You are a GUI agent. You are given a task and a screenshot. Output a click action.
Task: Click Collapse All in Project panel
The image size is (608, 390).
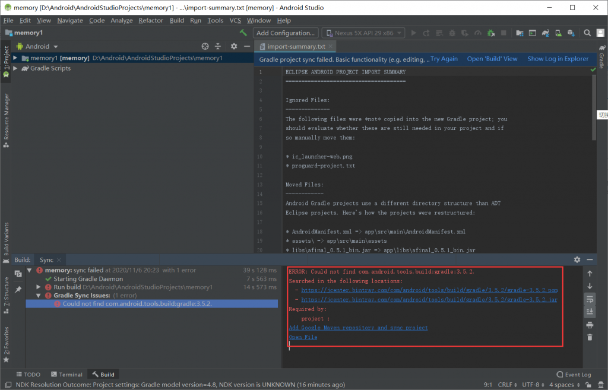click(218, 46)
